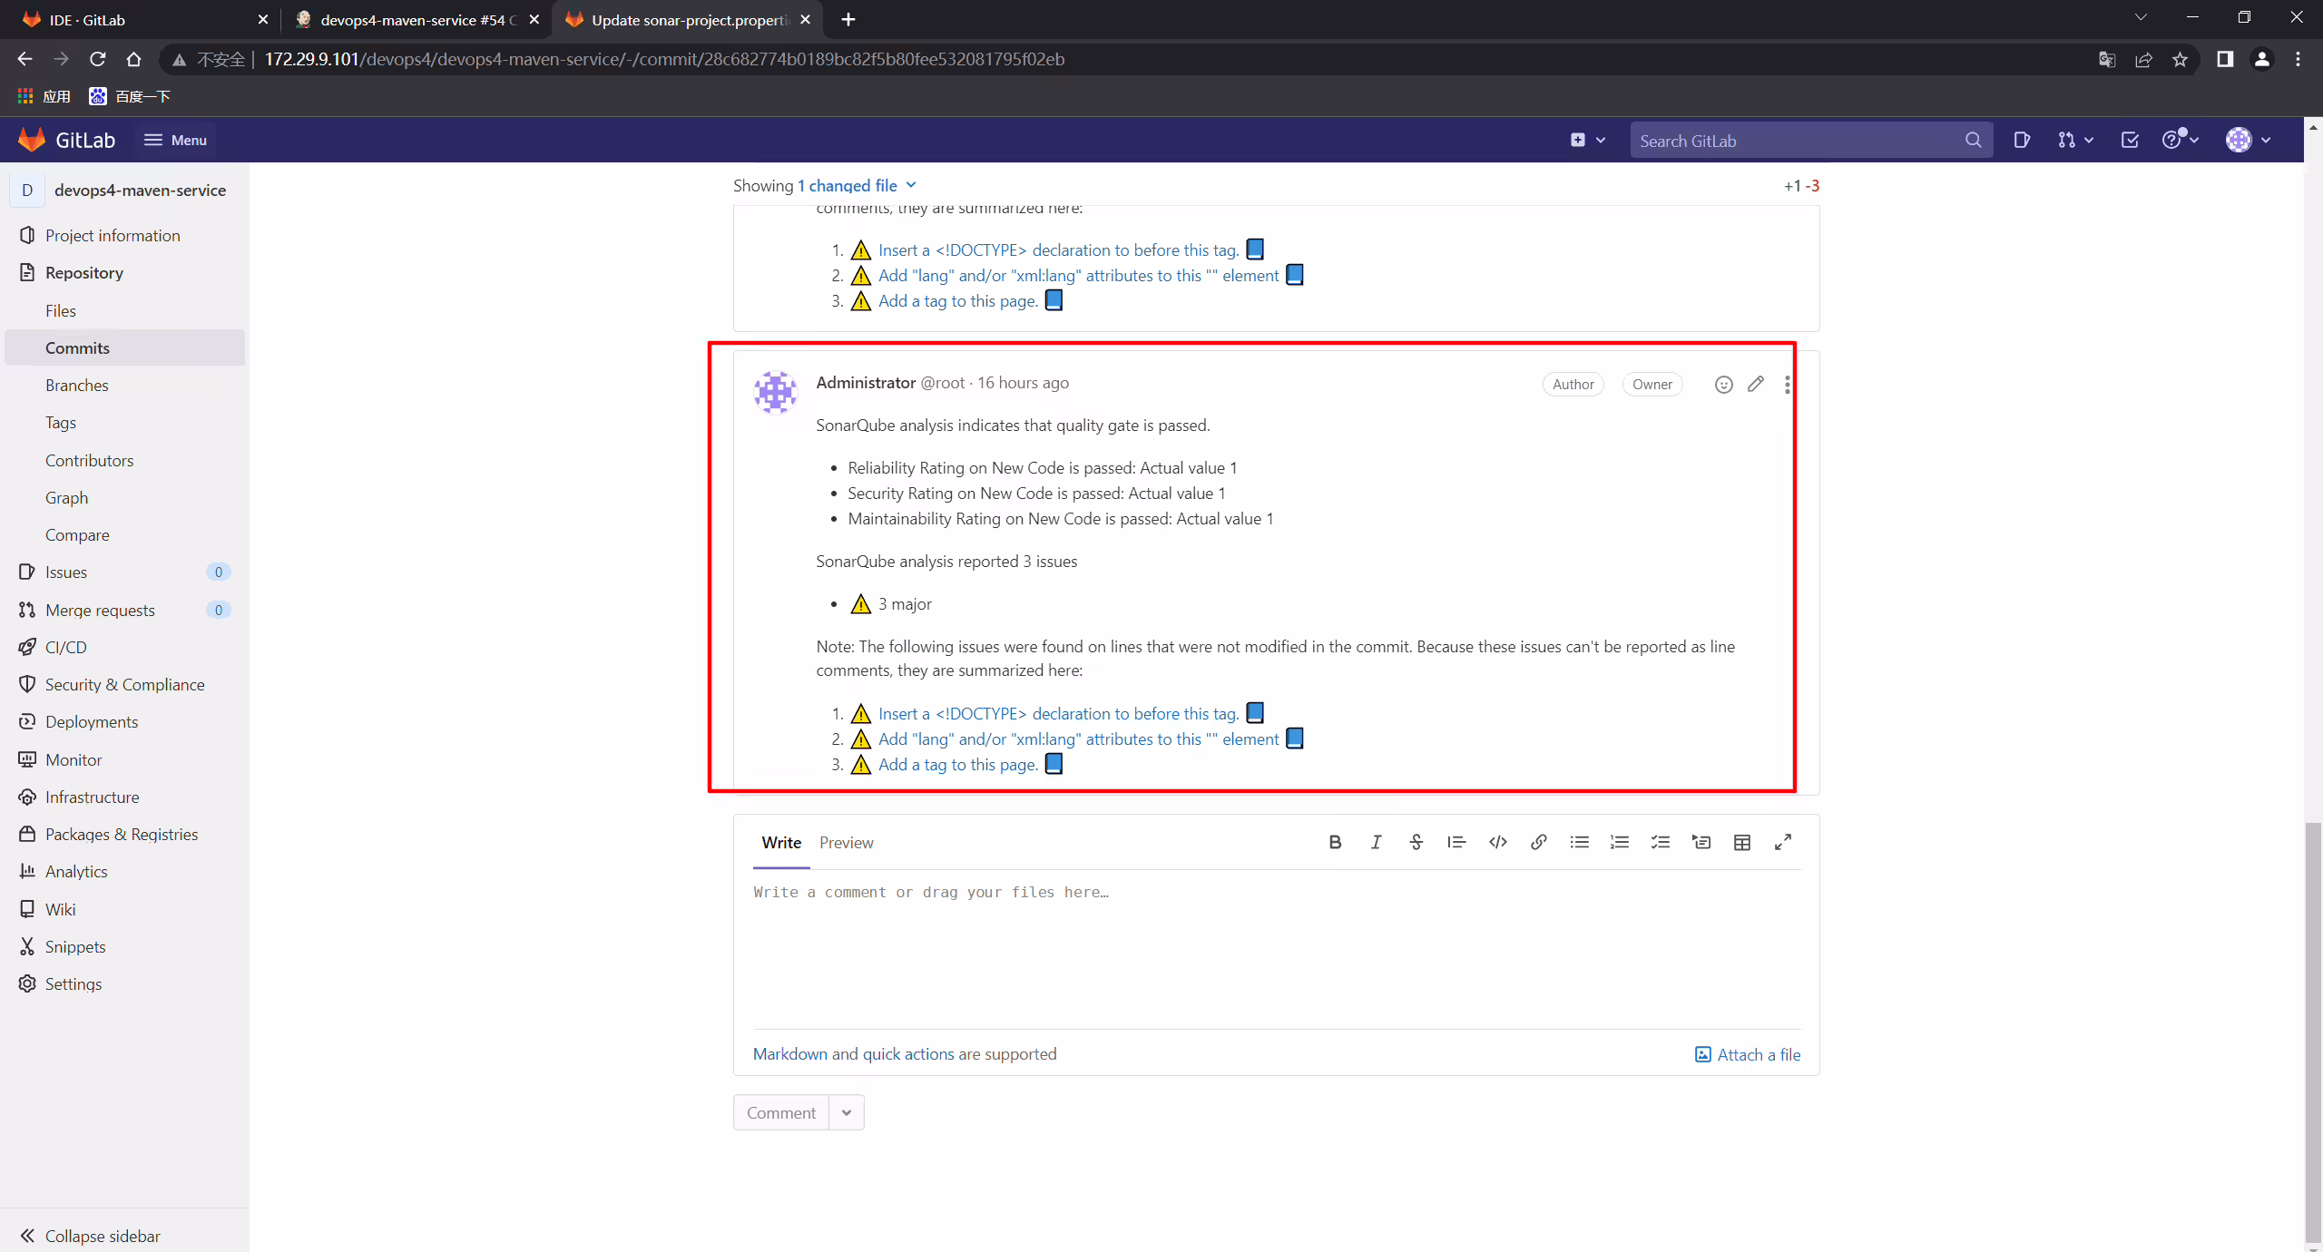Click into the comment text area
This screenshot has width=2323, height=1252.
pos(1277,949)
